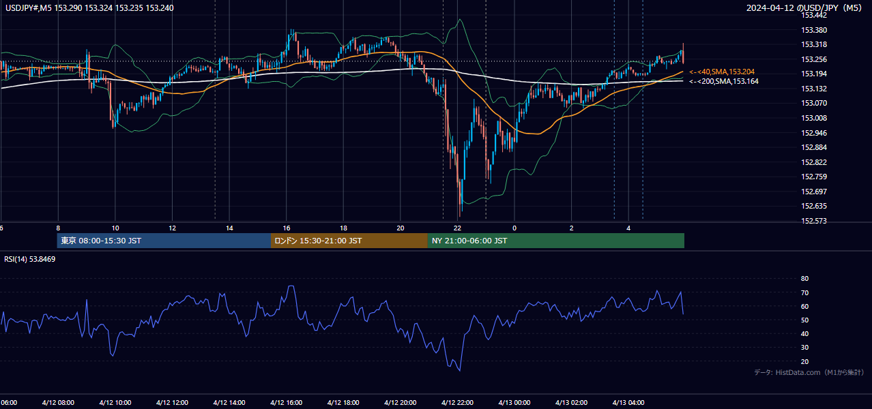Click the 4/13 04:00 time axis label

[628, 403]
